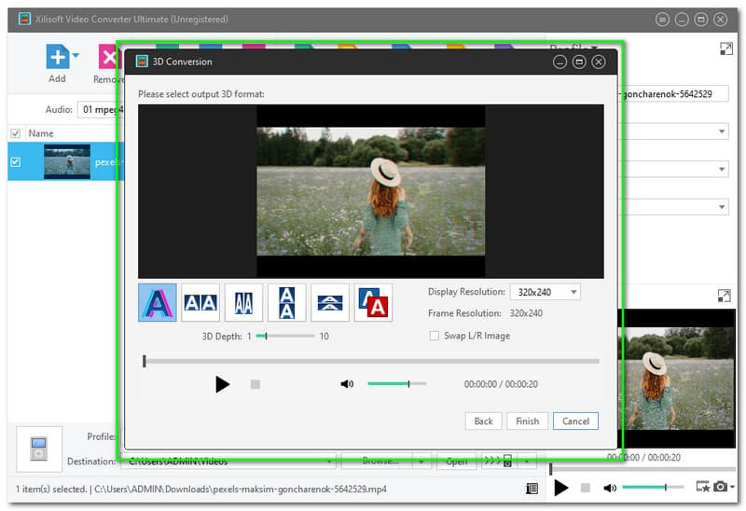Screen dimensions: 746x511
Task: Adjust the 3D Depth slider
Action: click(x=268, y=336)
